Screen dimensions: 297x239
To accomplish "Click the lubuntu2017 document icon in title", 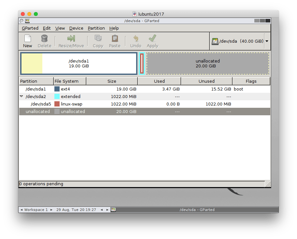I will pos(134,14).
